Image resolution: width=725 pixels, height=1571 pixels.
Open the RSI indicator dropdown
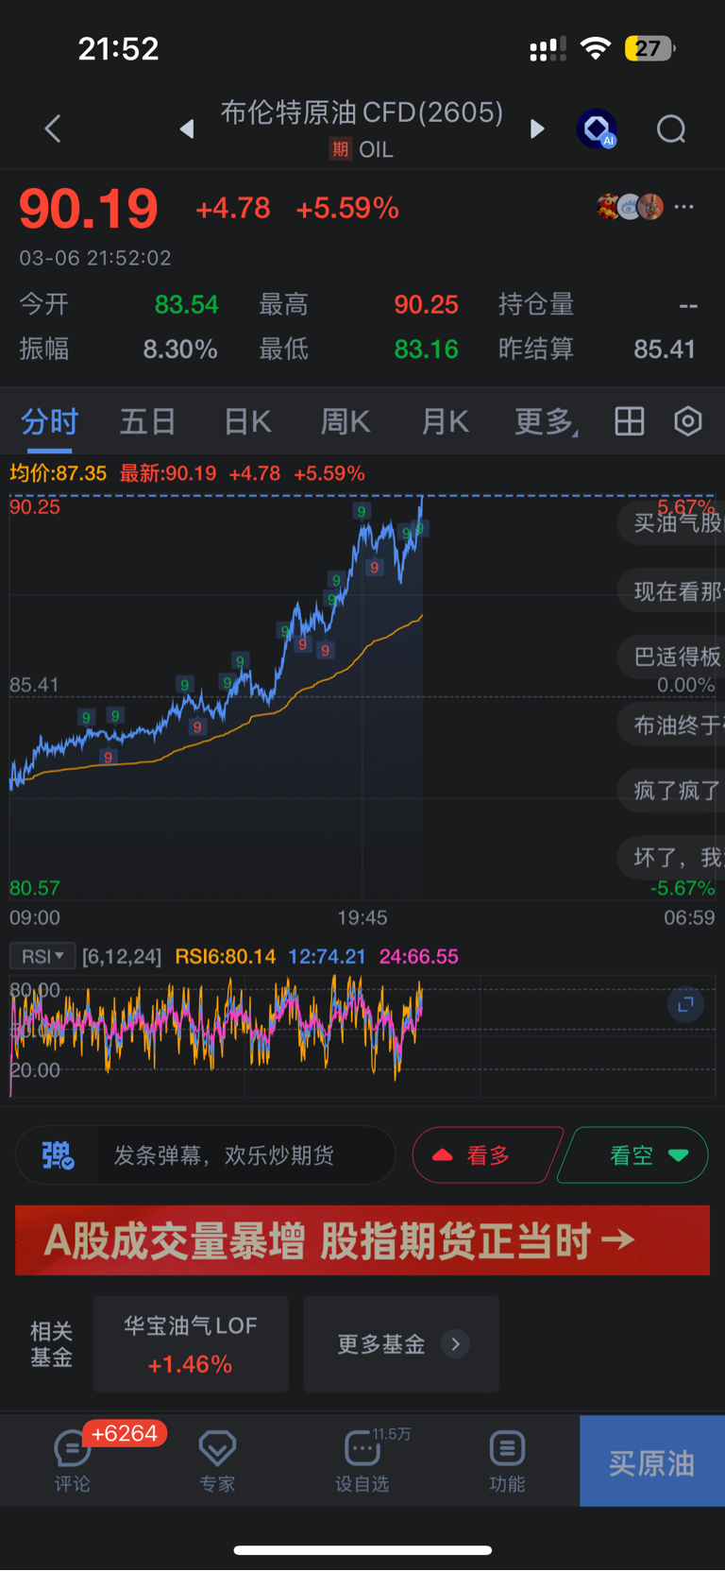(42, 956)
